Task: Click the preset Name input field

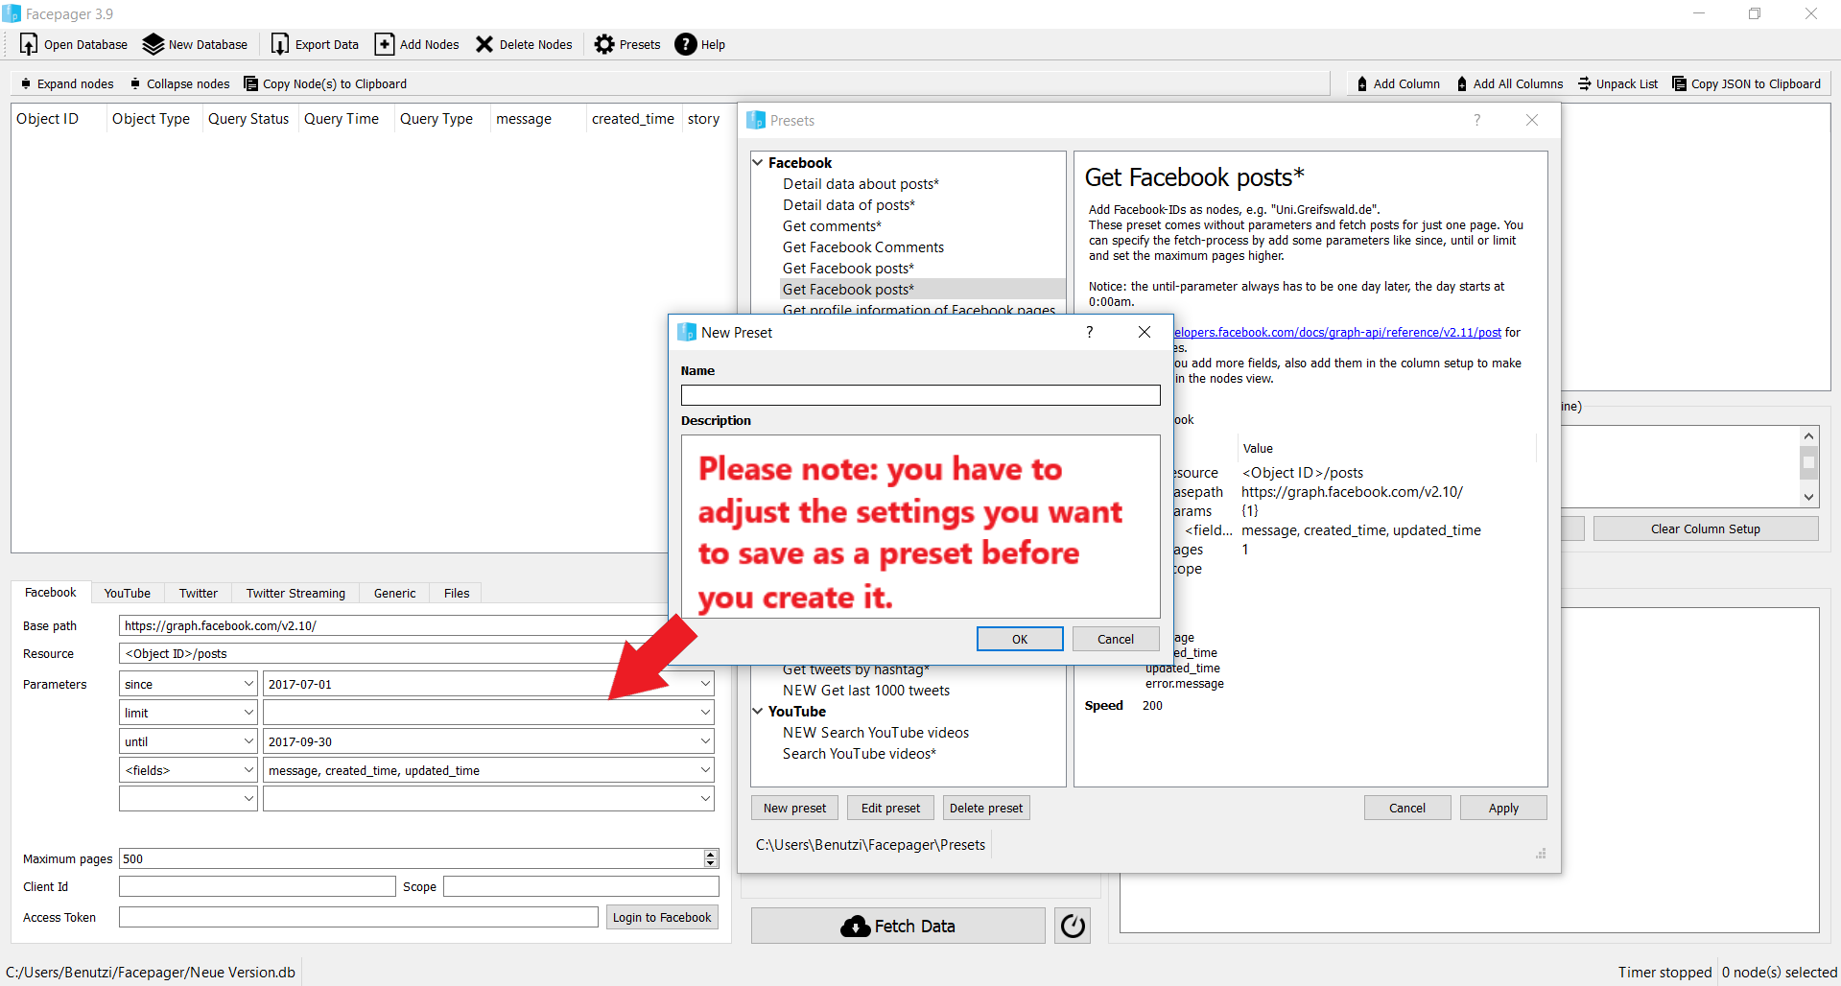Action: coord(920,395)
